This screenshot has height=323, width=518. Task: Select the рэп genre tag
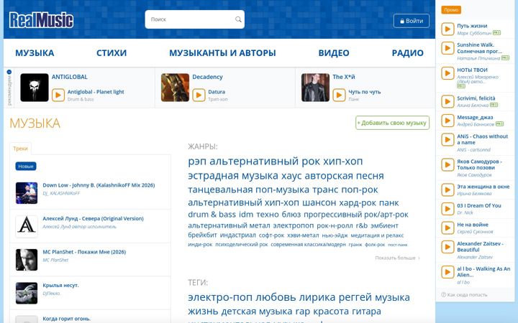197,161
